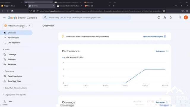This screenshot has height=107, width=190.
Task: Open the hamburger main menu
Action: click(x=4, y=18)
